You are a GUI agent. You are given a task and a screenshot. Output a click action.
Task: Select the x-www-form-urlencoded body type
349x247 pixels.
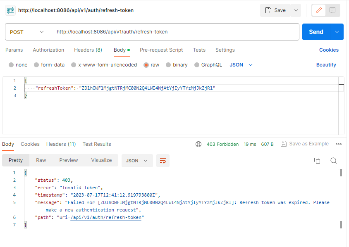tap(104, 65)
